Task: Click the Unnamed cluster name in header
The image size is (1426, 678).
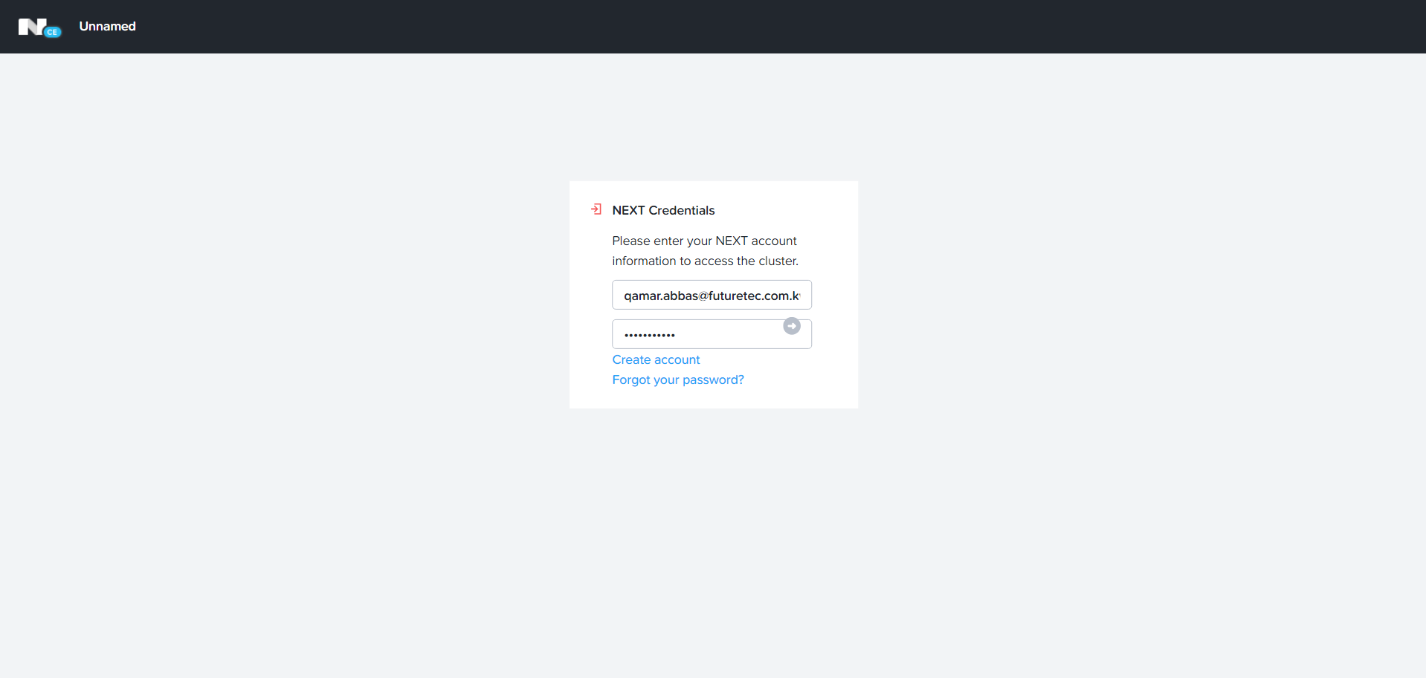Action: (107, 26)
